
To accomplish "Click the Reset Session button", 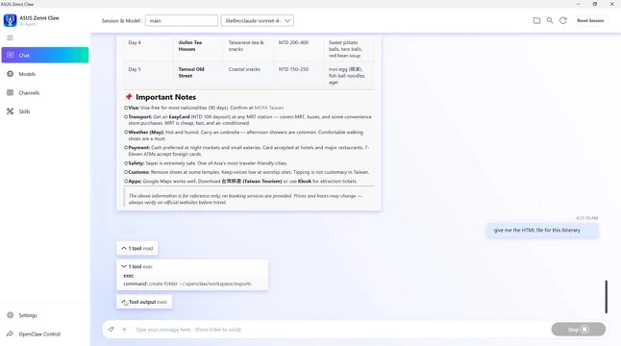I will pos(590,20).
